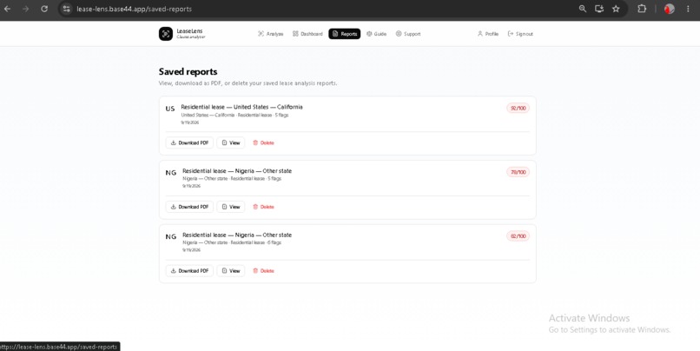Click the 'Saved reports' heading
This screenshot has height=351, width=700.
188,71
